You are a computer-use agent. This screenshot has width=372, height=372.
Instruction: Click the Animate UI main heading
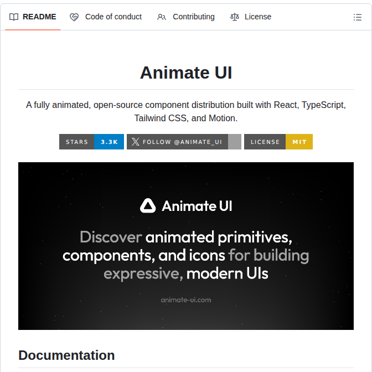click(186, 73)
